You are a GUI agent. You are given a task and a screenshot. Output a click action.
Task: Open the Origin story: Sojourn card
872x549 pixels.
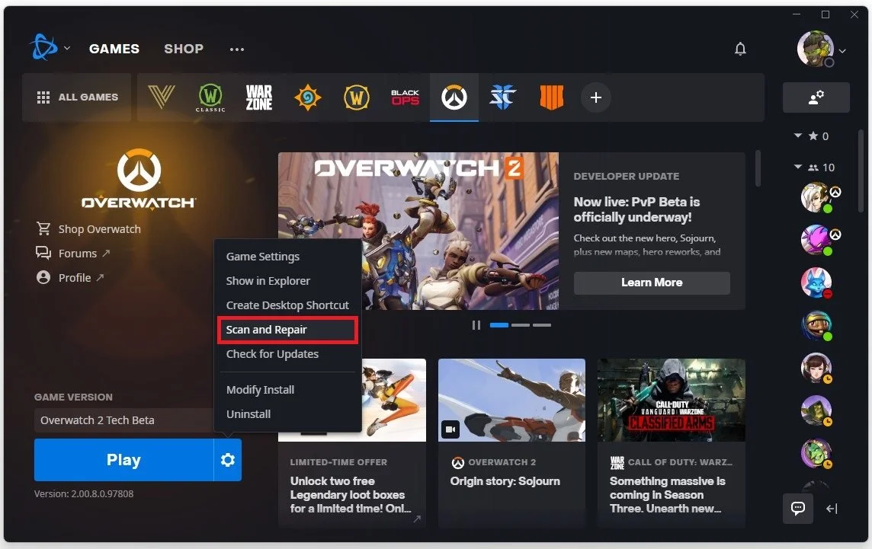click(x=511, y=442)
